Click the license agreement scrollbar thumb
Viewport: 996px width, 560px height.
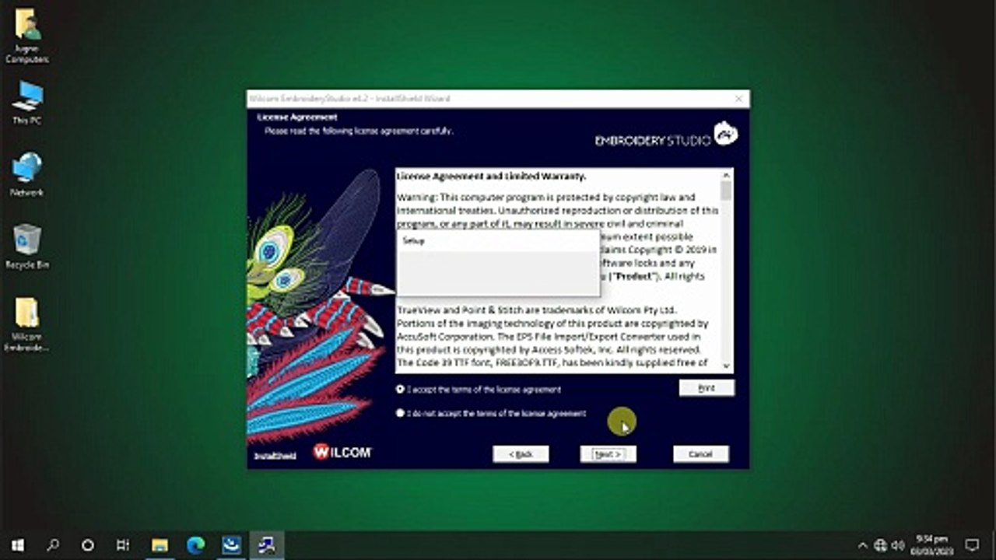727,191
